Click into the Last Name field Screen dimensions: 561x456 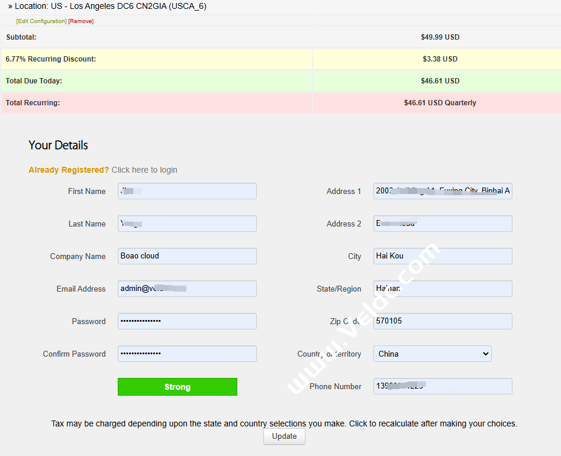(187, 224)
